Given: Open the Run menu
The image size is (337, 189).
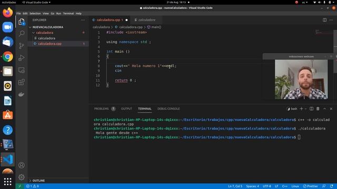Looking at the screenshot, I should click(x=58, y=14).
